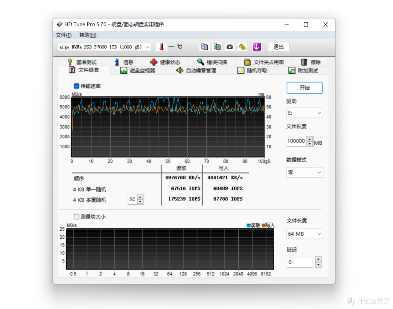Viewport: 393px width, 309px height.
Task: Switch to the 健康状态 tab
Action: point(165,62)
